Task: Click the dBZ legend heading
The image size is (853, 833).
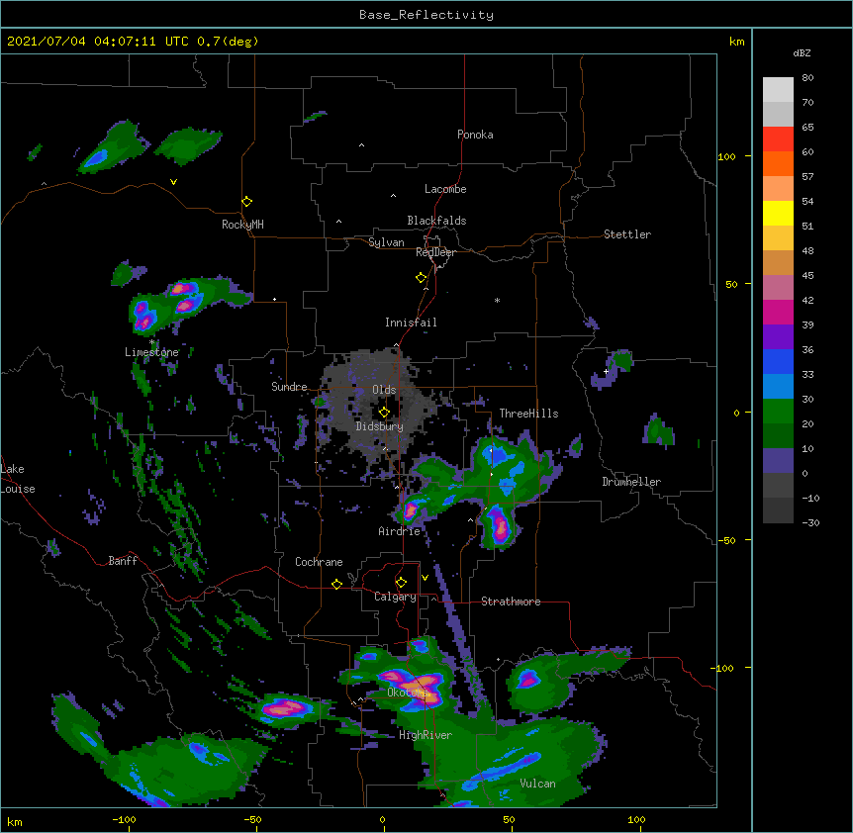Action: click(802, 52)
